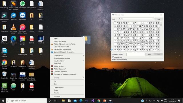Screen dimensions: 183x103
Task: Select VLC media player desktop icon
Action: 13,29
